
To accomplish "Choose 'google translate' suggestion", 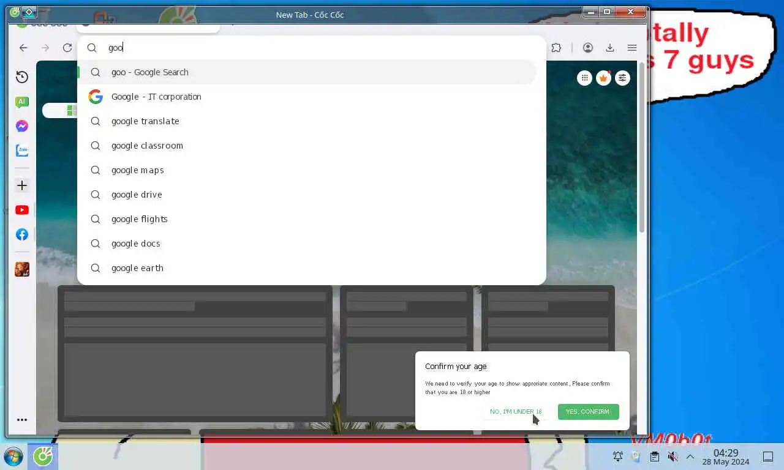I will click(x=307, y=121).
